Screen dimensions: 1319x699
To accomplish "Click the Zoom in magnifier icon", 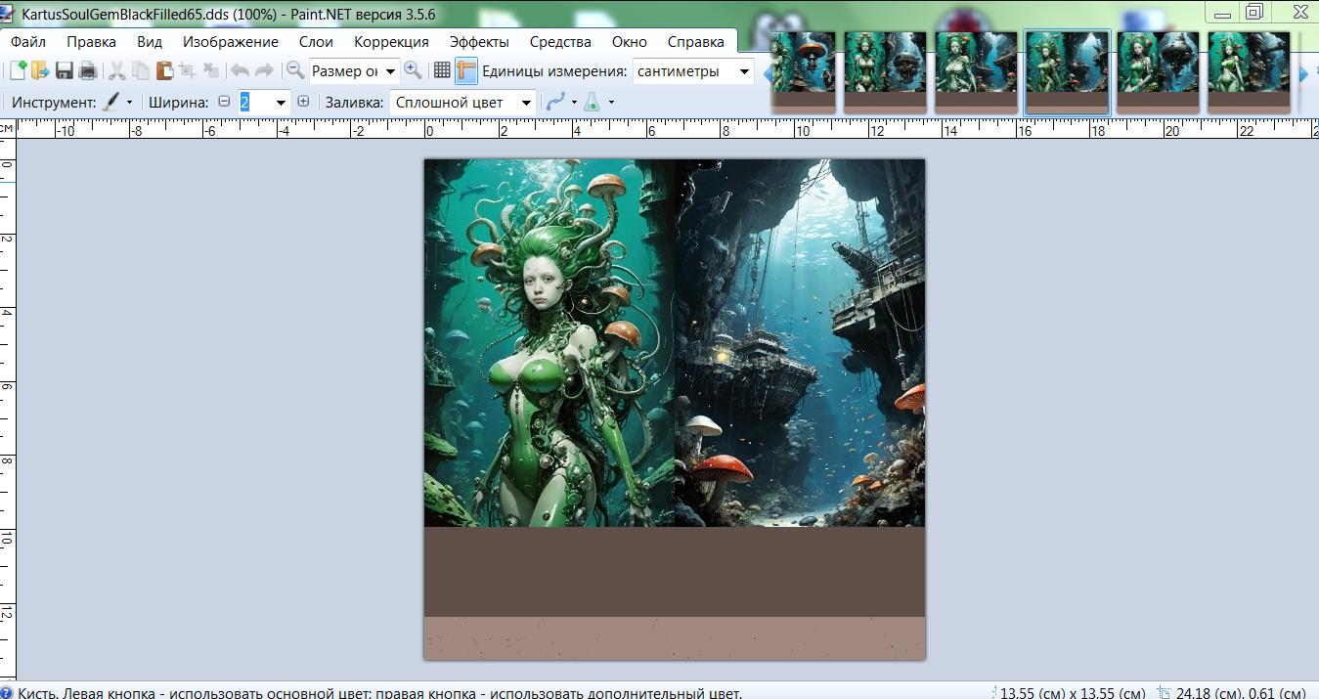I will pos(413,70).
